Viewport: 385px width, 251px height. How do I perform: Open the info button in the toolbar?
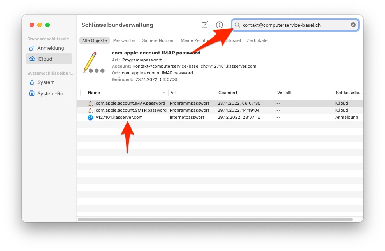219,25
